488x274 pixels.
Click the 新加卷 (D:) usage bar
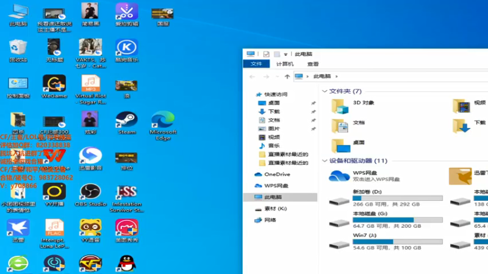[398, 198]
